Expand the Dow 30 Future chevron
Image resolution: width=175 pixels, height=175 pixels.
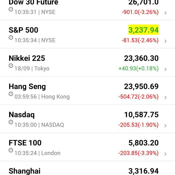(x=165, y=13)
